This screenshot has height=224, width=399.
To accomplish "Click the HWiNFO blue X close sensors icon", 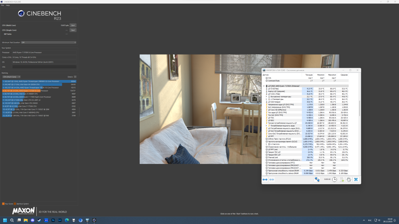I will (356, 179).
